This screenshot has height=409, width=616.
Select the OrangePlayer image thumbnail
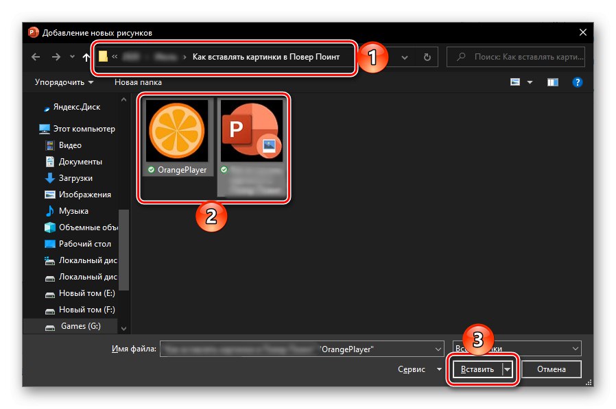click(177, 131)
